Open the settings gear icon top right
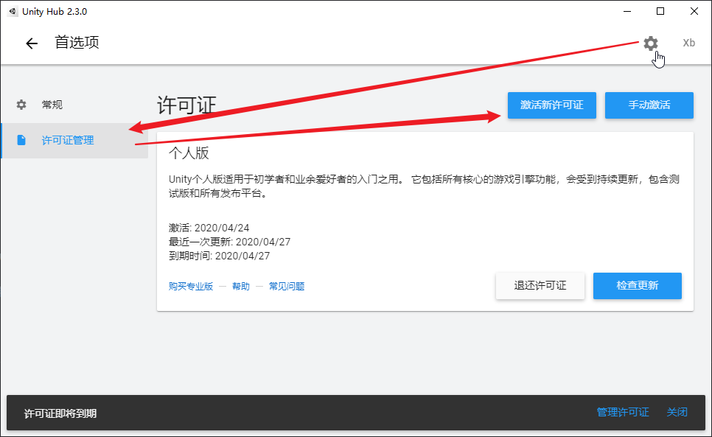The width and height of the screenshot is (712, 437). point(650,43)
